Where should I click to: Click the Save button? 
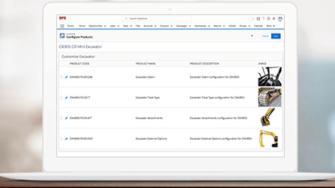[x=276, y=36]
